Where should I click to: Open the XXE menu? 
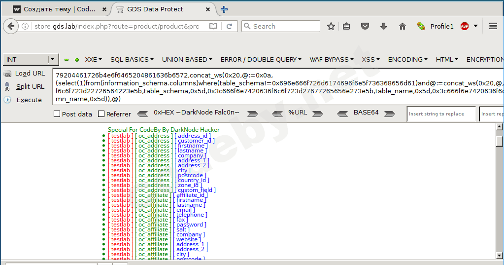[94, 60]
